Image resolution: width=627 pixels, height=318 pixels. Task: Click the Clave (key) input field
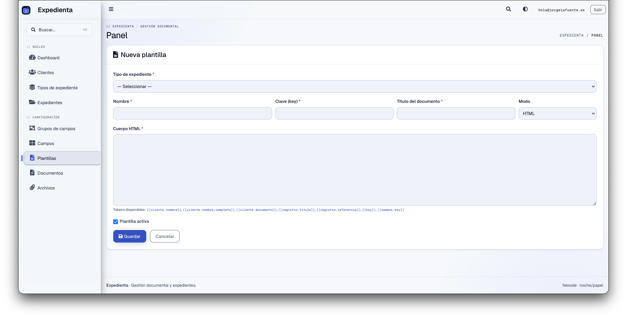334,113
